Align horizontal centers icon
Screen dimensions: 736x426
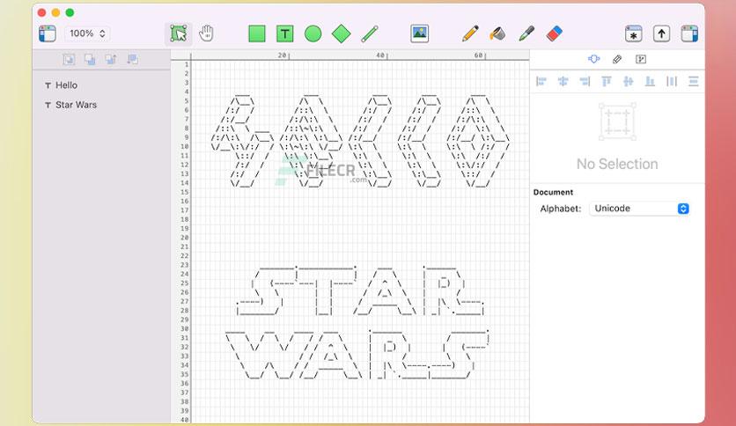click(x=563, y=82)
